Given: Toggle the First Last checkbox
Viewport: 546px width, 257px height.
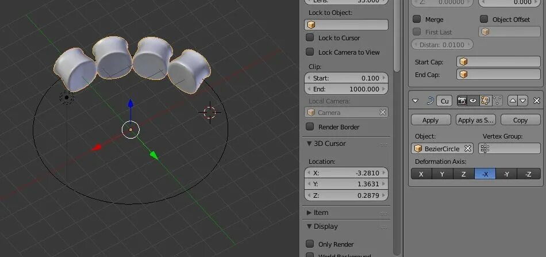Looking at the screenshot, I should pyautogui.click(x=417, y=32).
